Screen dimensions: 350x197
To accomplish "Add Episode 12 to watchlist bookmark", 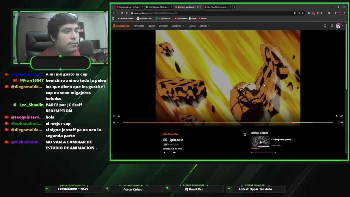I will [x=245, y=134].
